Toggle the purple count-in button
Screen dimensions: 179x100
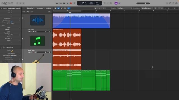(x=116, y=3)
